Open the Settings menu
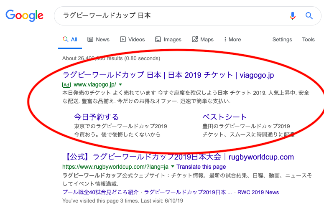Viewport: 324px width, 208px height. [x=282, y=39]
